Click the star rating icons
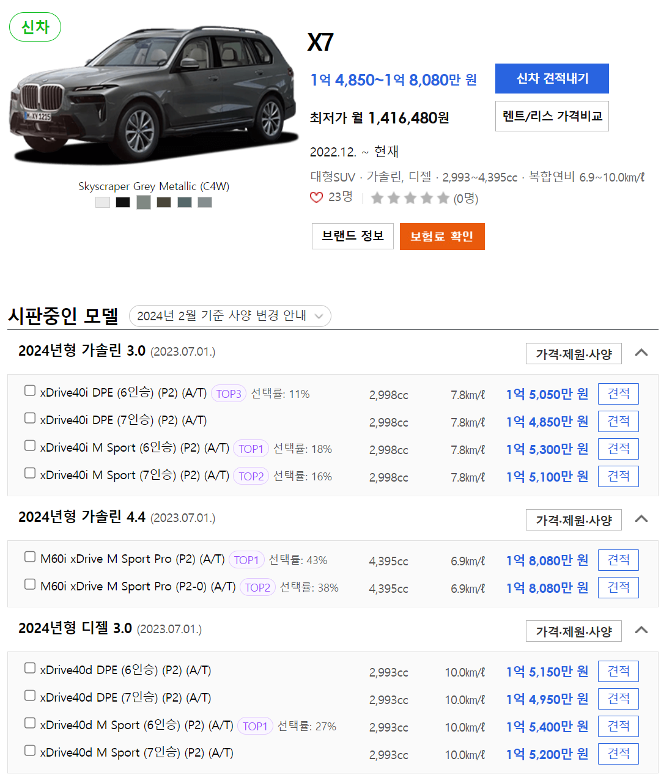The image size is (672, 778). (410, 198)
